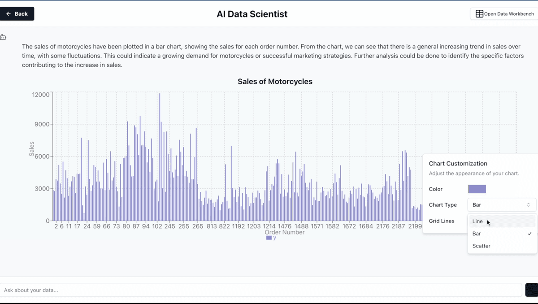Click the robot assistant icon

(3, 38)
